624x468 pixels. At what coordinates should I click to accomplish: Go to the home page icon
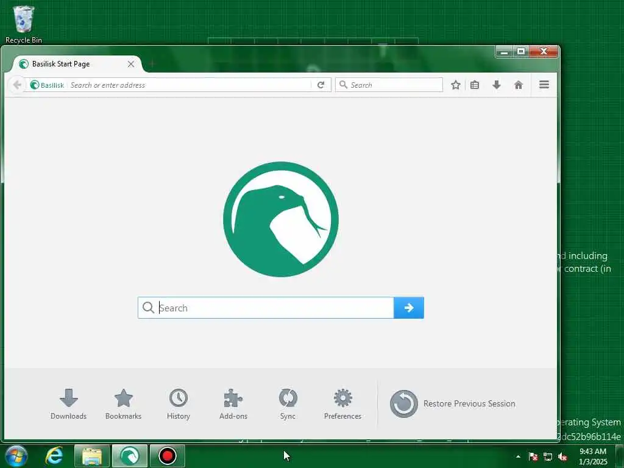[518, 85]
